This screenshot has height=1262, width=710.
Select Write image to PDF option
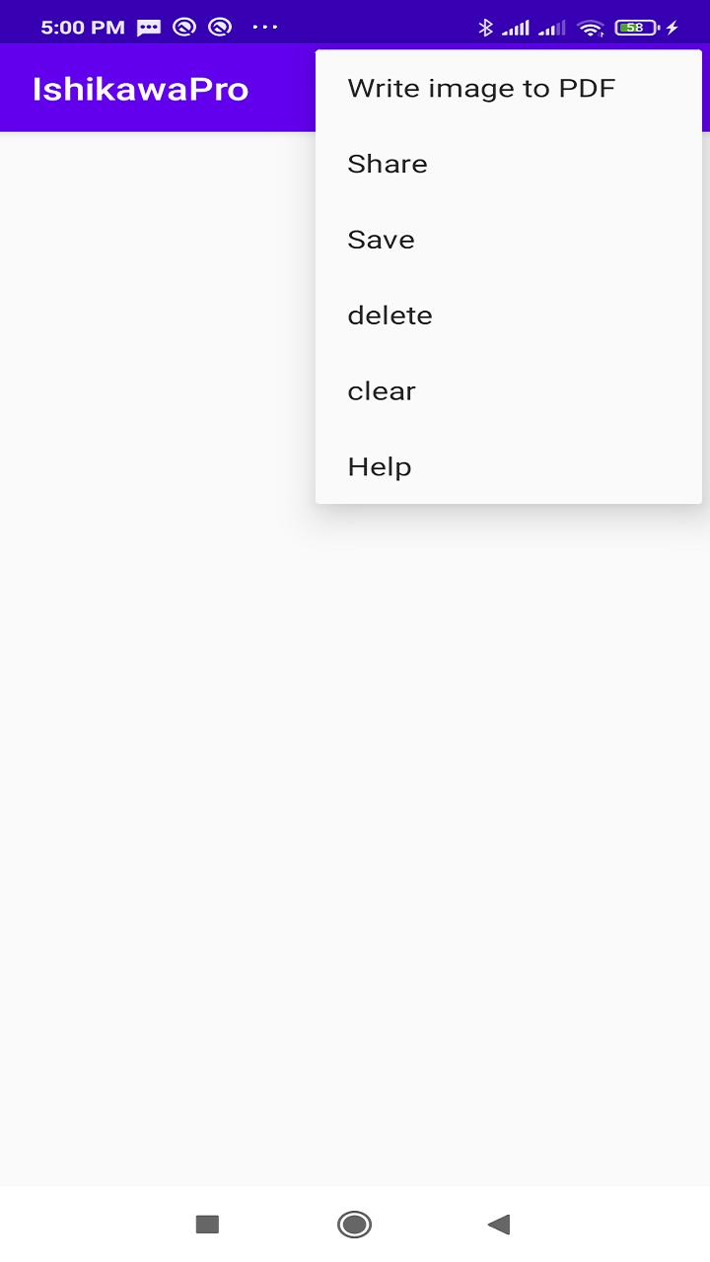pyautogui.click(x=509, y=89)
